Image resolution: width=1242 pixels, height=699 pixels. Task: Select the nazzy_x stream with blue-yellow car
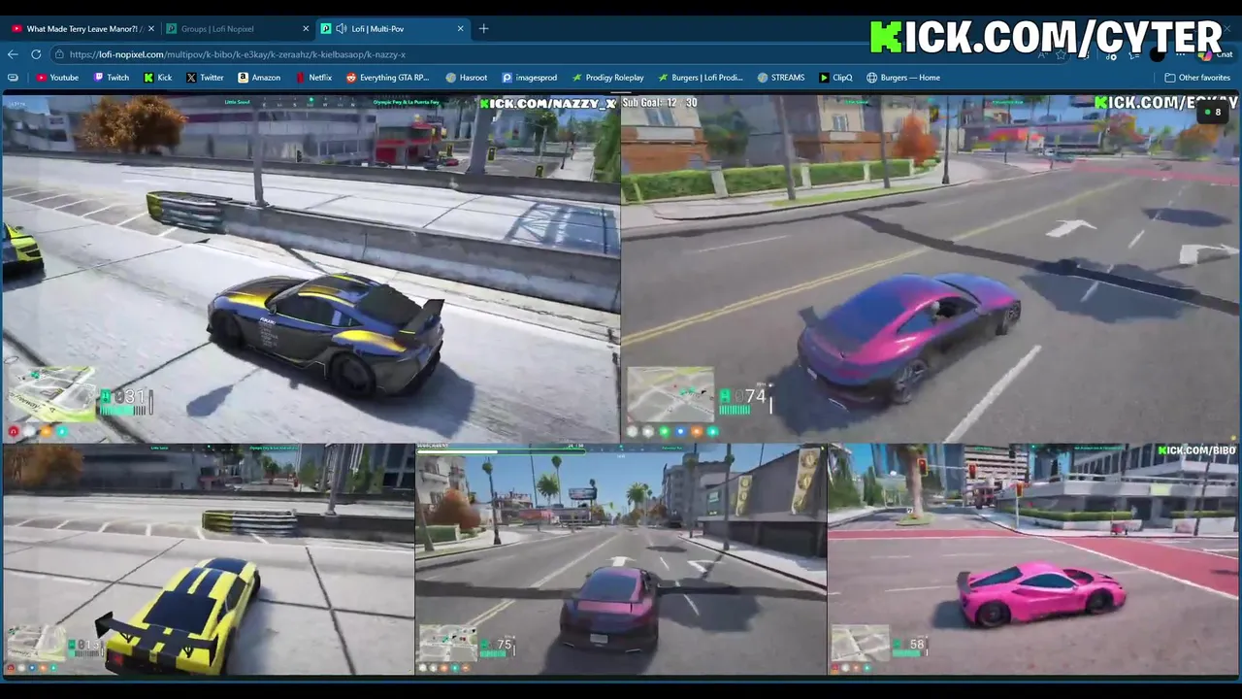[x=310, y=268]
